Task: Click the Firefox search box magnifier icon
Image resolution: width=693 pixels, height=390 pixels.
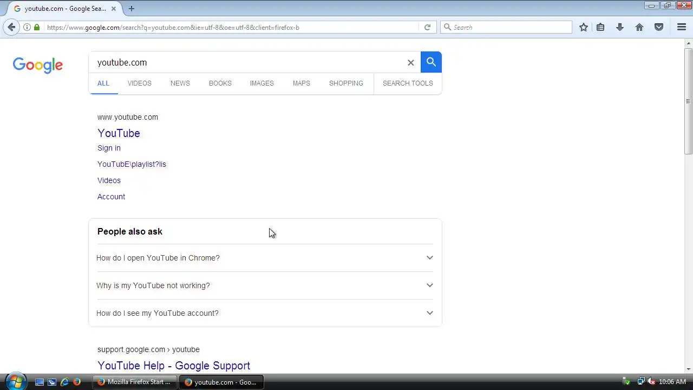Action: tap(447, 27)
